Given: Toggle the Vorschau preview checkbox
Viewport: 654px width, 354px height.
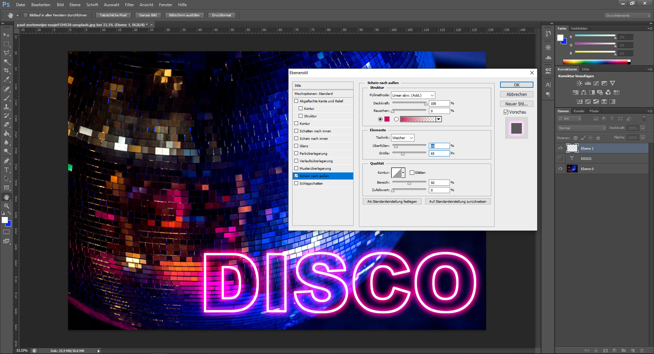Looking at the screenshot, I should coord(506,112).
